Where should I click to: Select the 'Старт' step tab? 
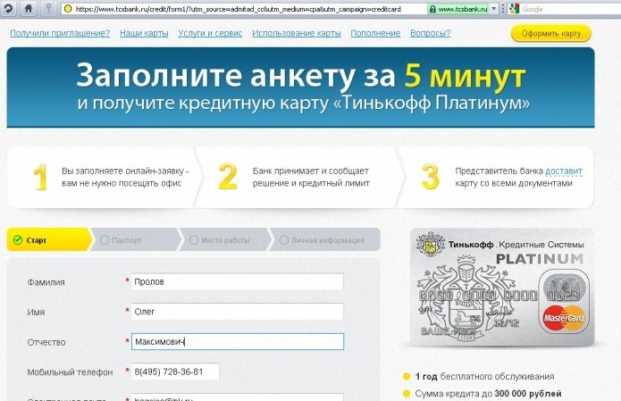(x=49, y=240)
